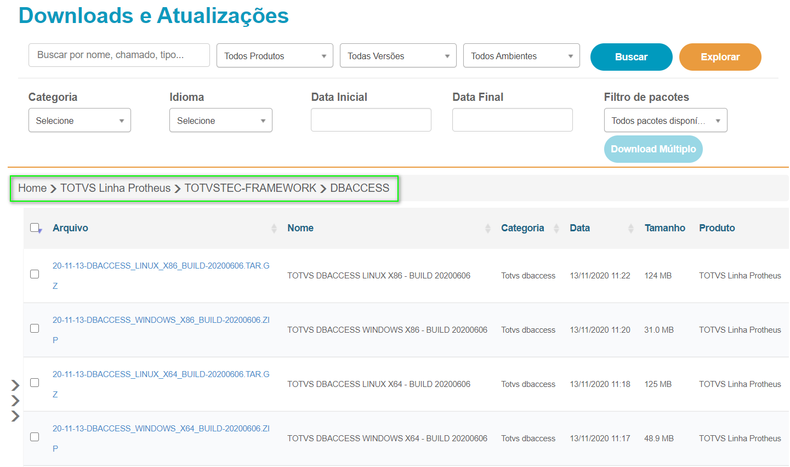Open the DBACCESS_WINDOWS_X86 ZIP file link
Image resolution: width=790 pixels, height=467 pixels.
point(161,330)
